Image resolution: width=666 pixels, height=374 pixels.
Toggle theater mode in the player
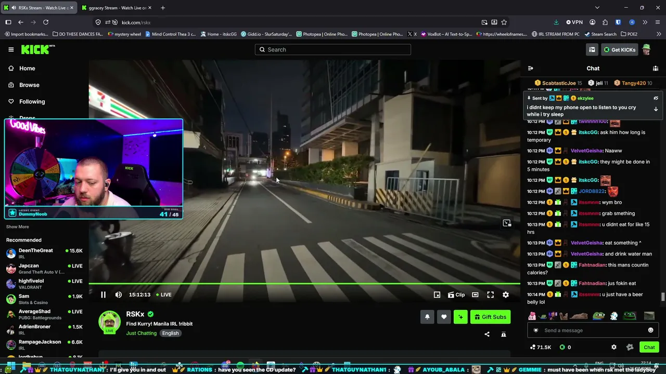[x=475, y=295]
